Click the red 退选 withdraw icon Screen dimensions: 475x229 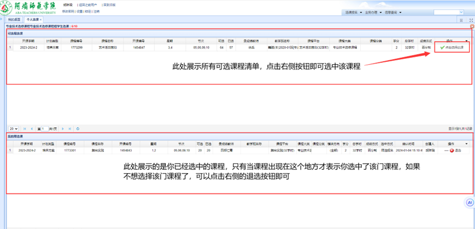pos(452,150)
